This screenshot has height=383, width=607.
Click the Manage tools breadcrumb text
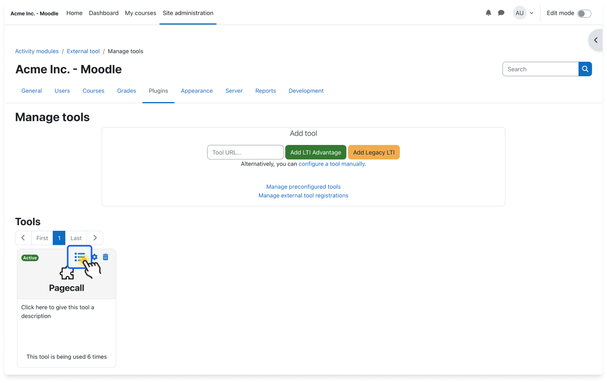tap(126, 51)
